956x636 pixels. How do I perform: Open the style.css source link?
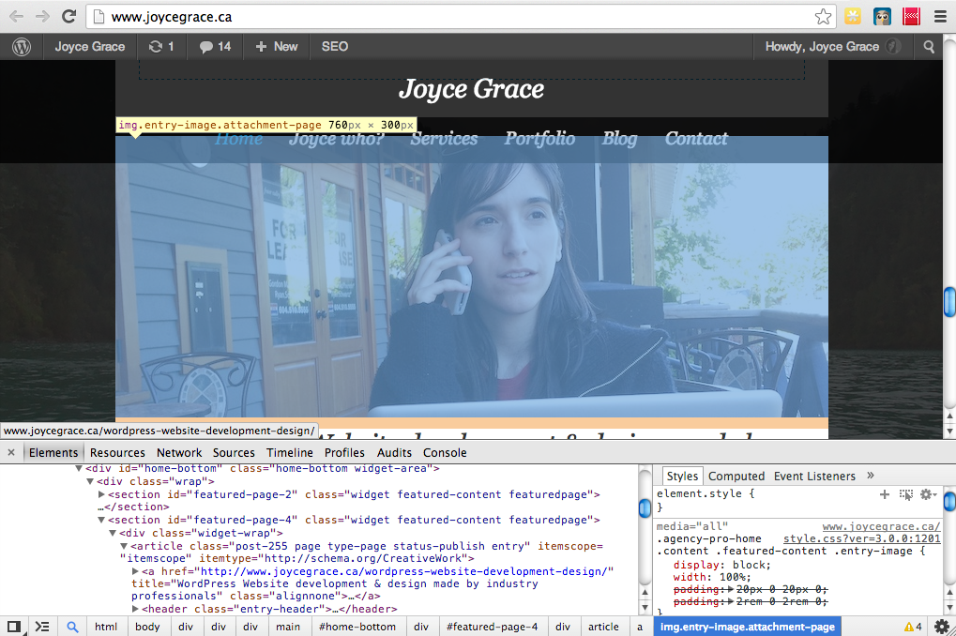[x=861, y=538]
